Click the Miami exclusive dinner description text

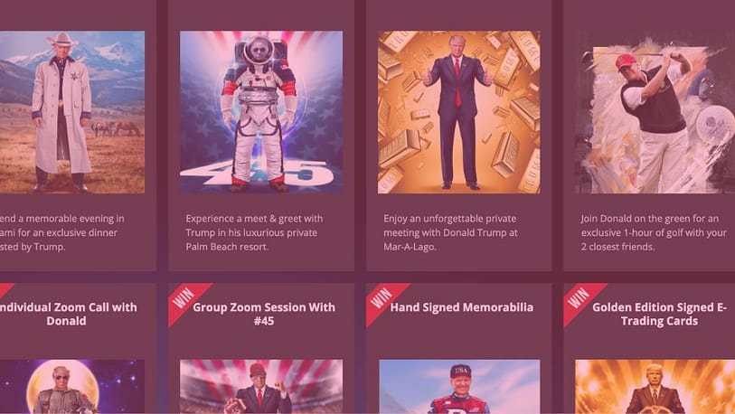click(x=61, y=232)
